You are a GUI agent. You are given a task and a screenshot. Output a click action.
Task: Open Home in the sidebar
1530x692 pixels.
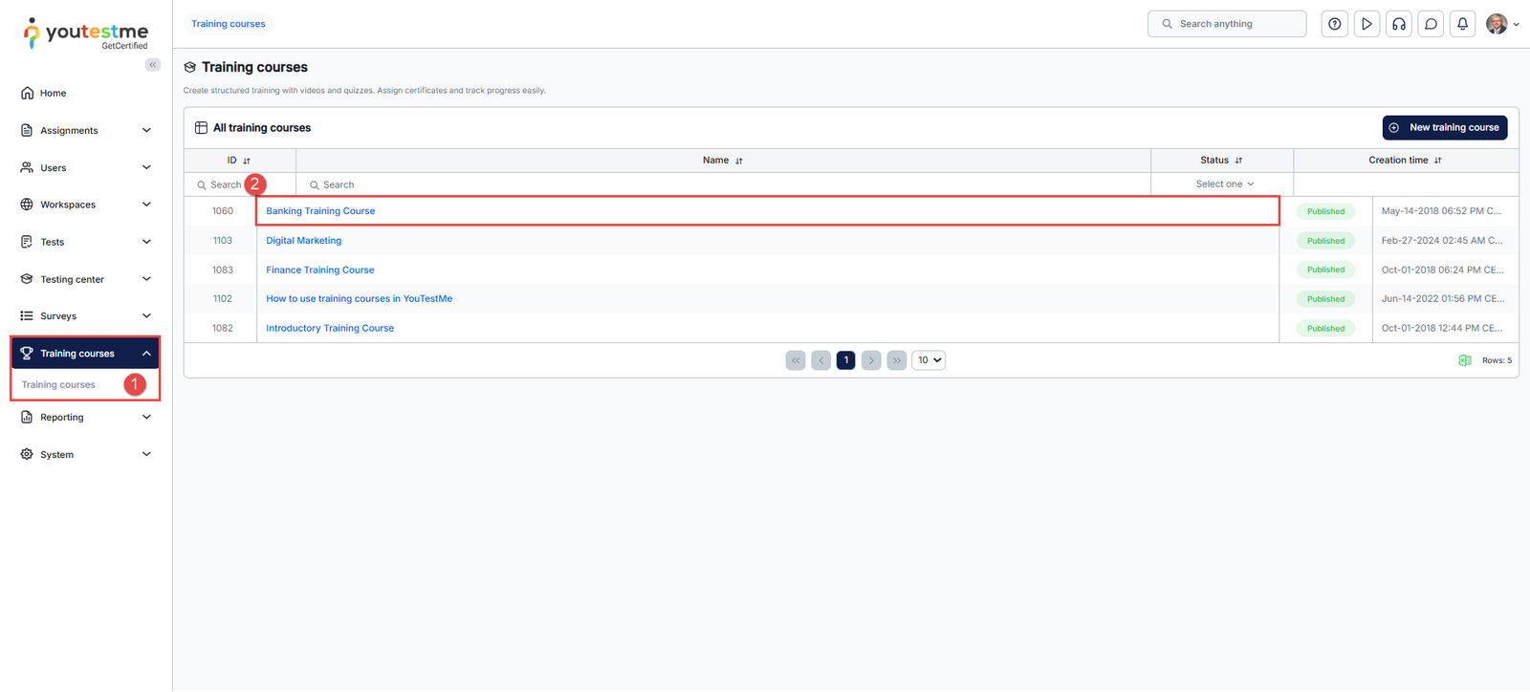tap(54, 93)
